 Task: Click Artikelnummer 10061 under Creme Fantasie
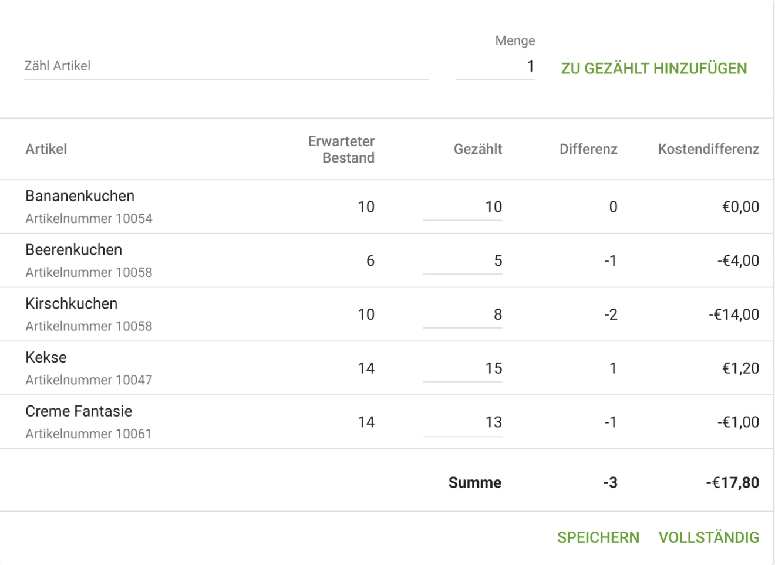click(x=89, y=434)
